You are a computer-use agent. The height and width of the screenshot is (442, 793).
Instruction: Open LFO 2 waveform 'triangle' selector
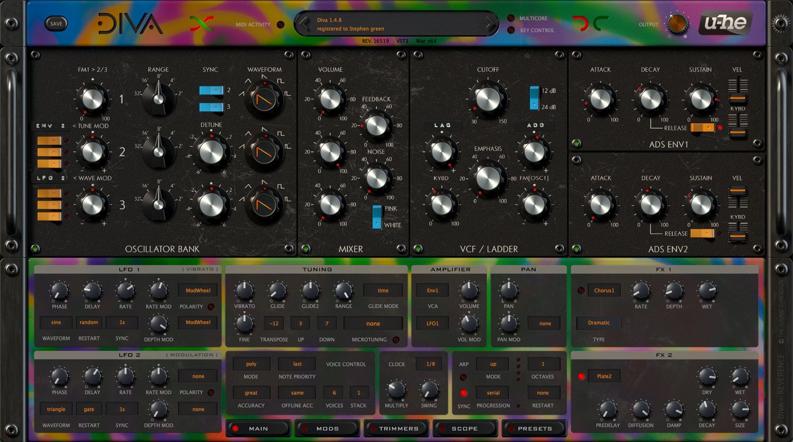(56, 409)
